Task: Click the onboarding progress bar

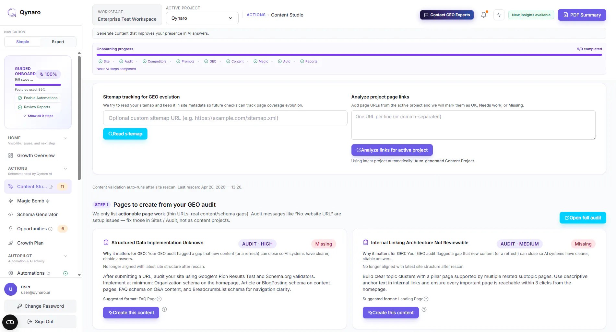Action: (x=349, y=55)
